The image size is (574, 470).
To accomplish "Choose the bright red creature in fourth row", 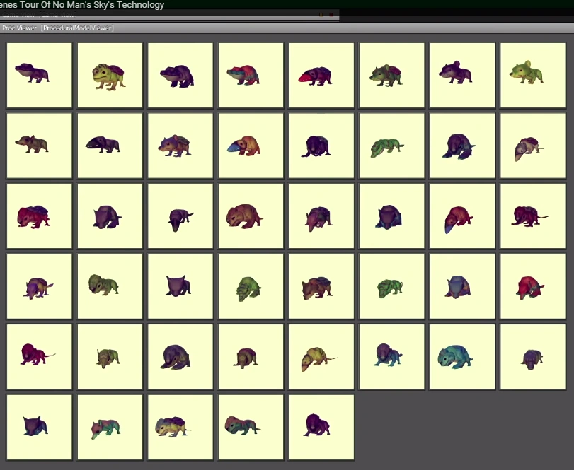I will [x=533, y=286].
